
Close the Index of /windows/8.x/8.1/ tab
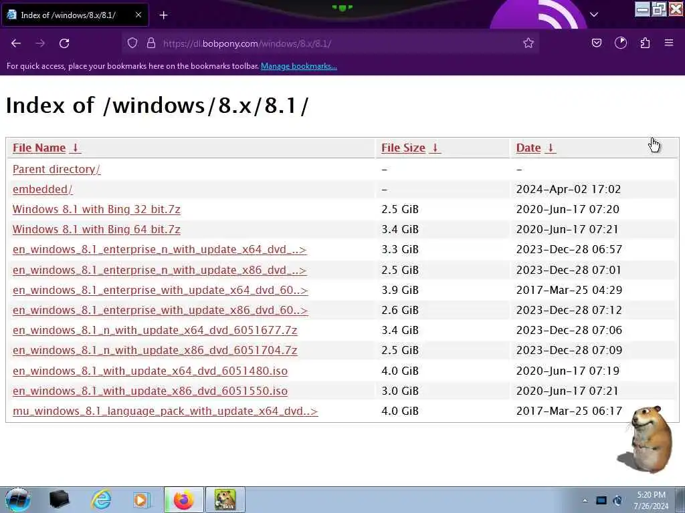(138, 15)
